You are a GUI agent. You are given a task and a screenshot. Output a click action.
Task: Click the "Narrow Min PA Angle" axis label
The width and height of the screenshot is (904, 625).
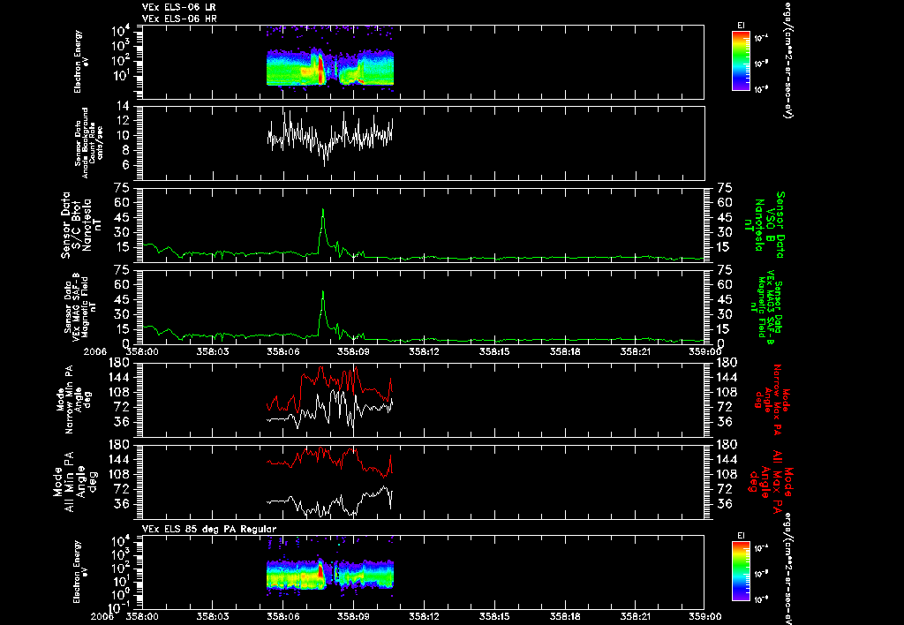click(72, 400)
